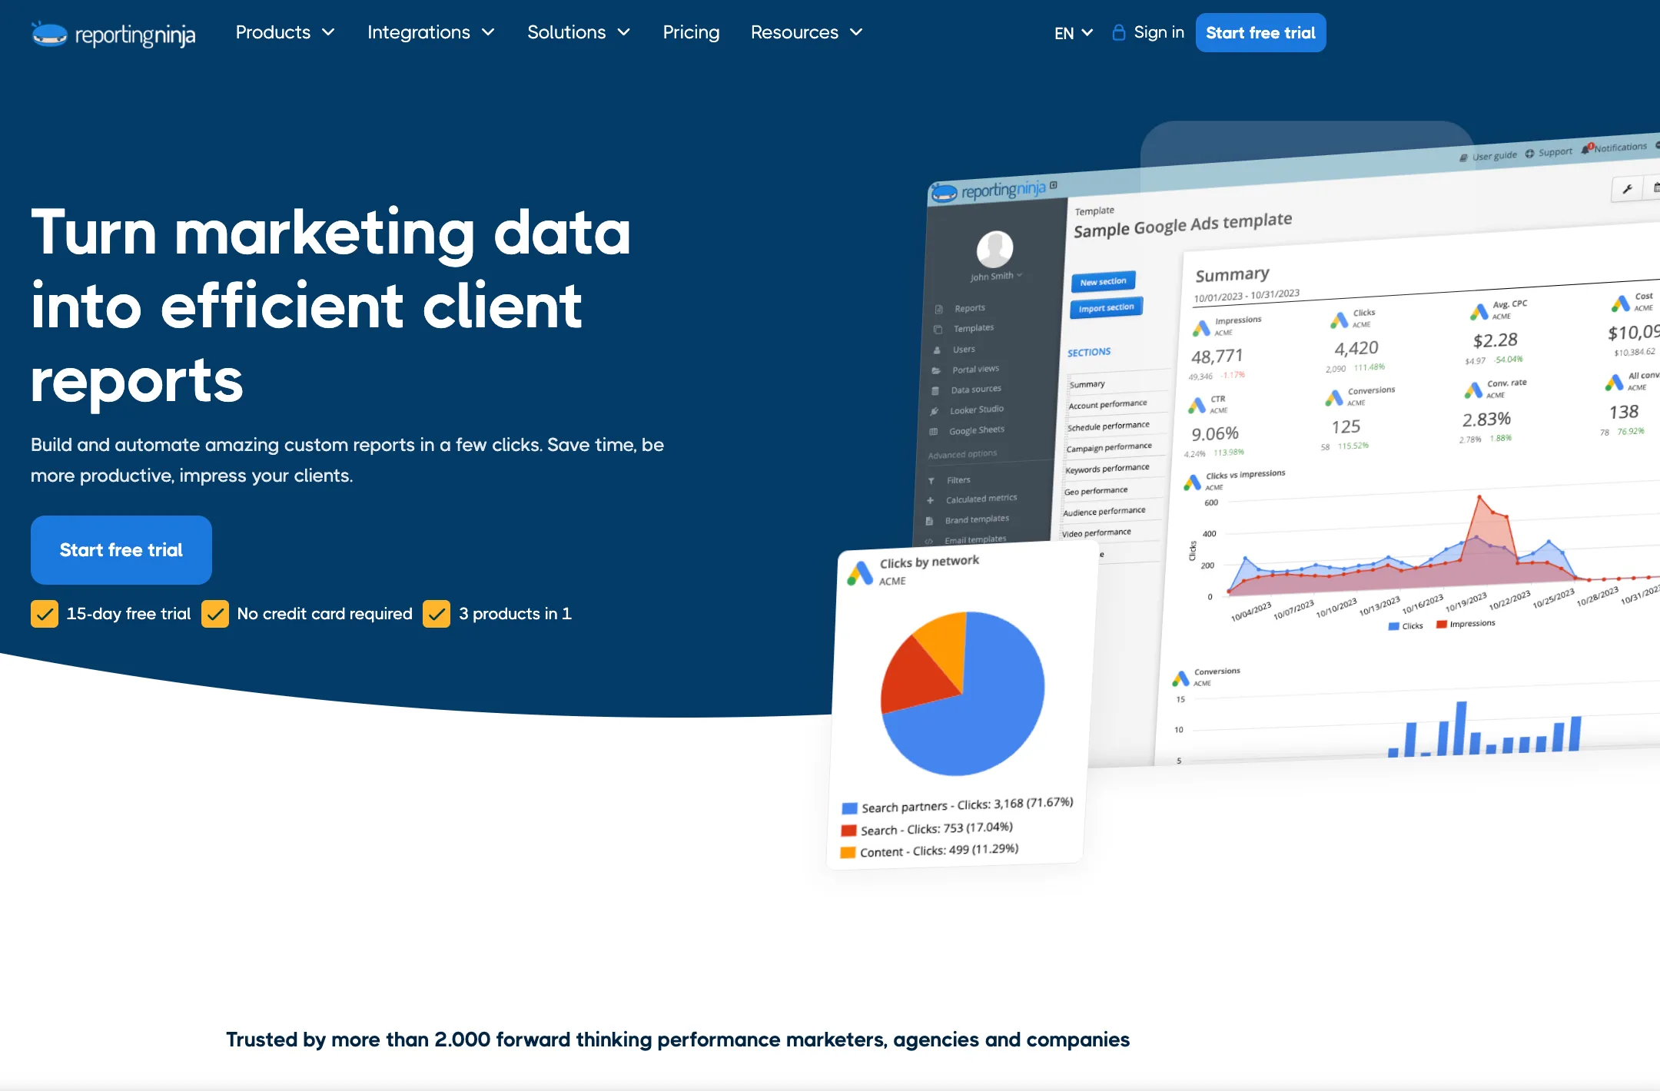The width and height of the screenshot is (1660, 1091).
Task: Click John Smith avatar in dashboard preview
Action: (994, 249)
